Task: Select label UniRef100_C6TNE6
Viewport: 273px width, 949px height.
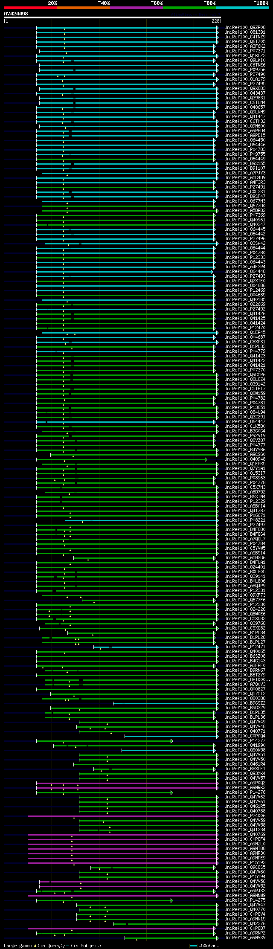Action: coord(245,65)
